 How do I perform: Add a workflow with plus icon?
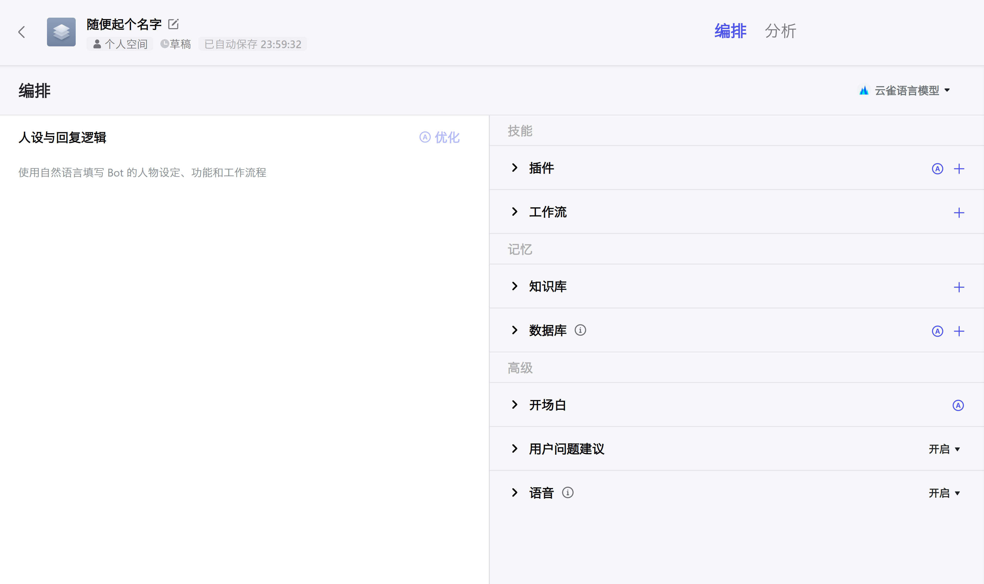tap(959, 213)
